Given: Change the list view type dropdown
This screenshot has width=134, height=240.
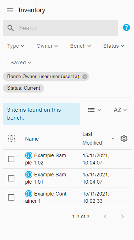Looking at the screenshot, I should click(94, 110).
